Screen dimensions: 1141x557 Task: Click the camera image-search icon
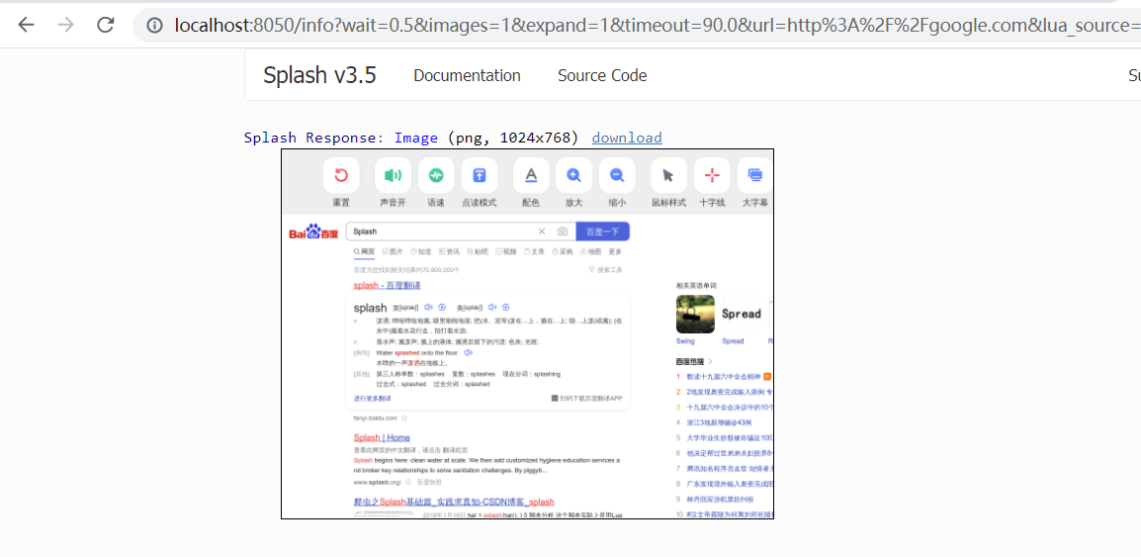click(x=563, y=232)
